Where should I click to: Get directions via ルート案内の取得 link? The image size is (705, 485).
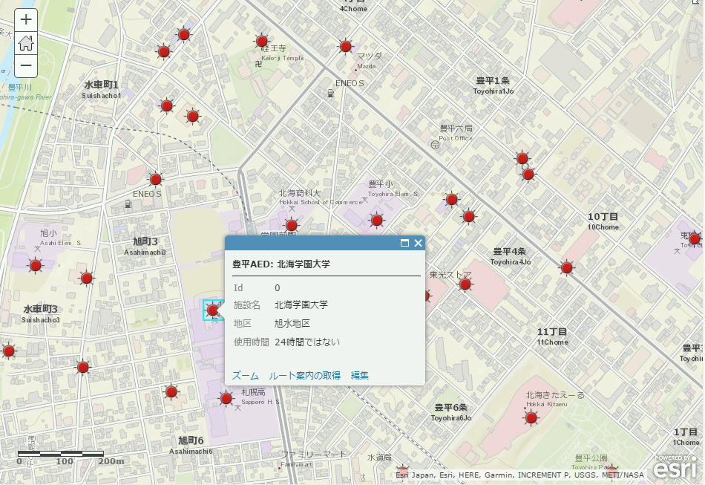[304, 376]
